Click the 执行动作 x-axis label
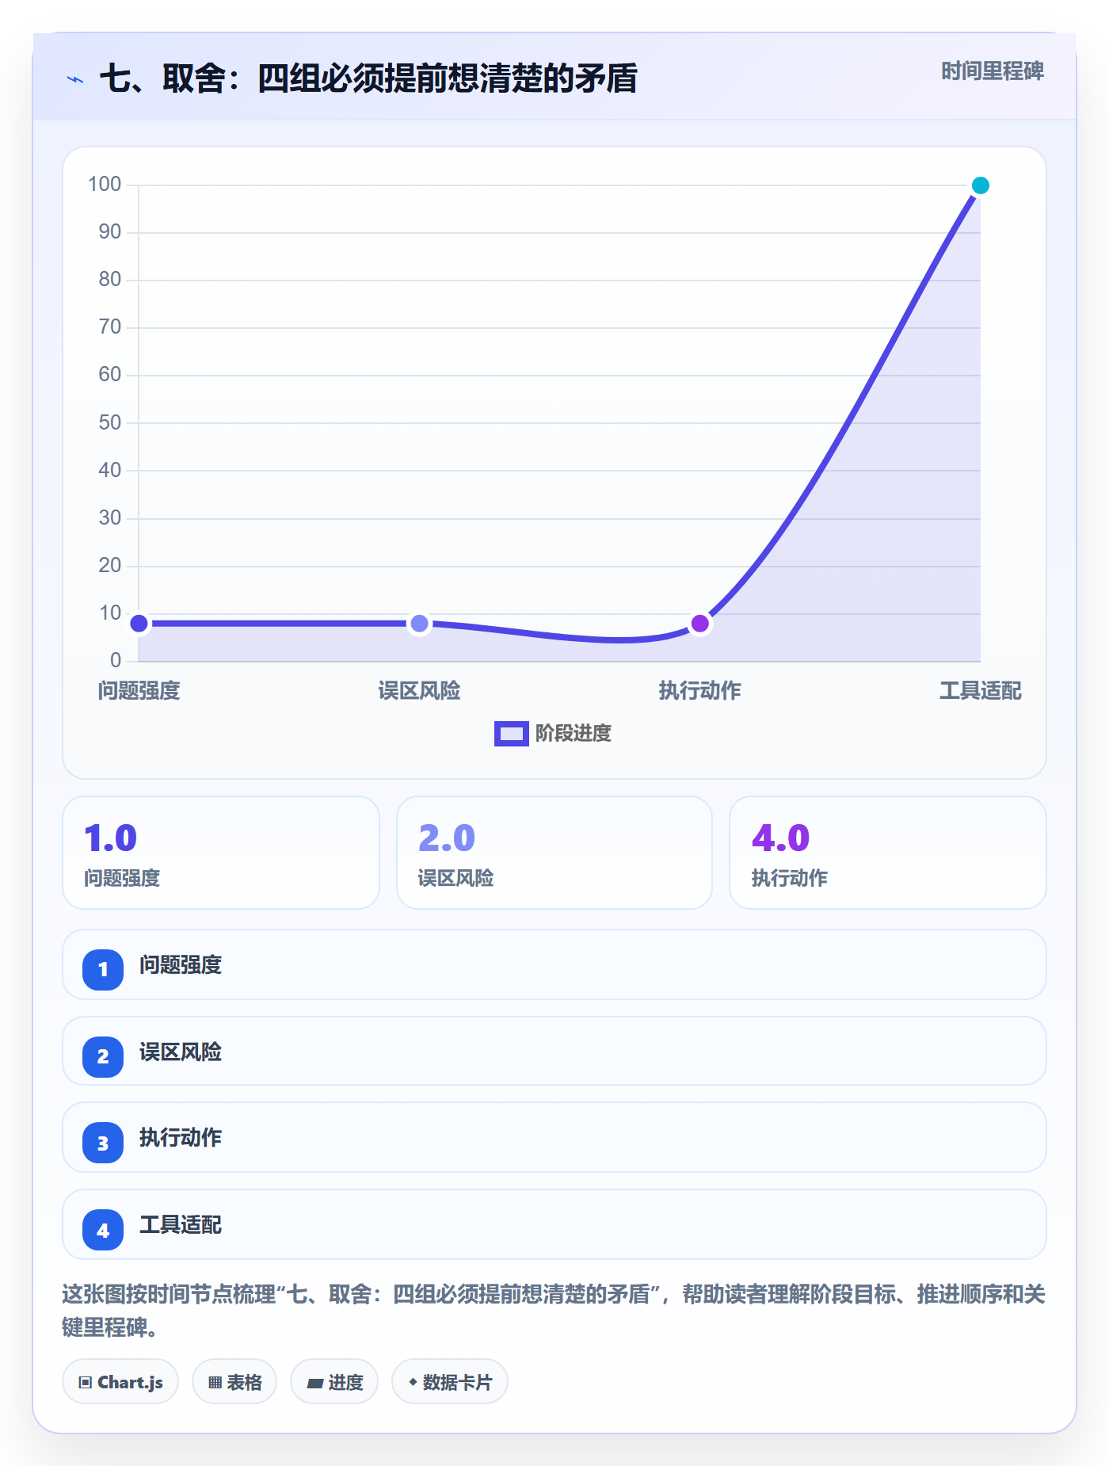Image resolution: width=1109 pixels, height=1466 pixels. [x=699, y=691]
